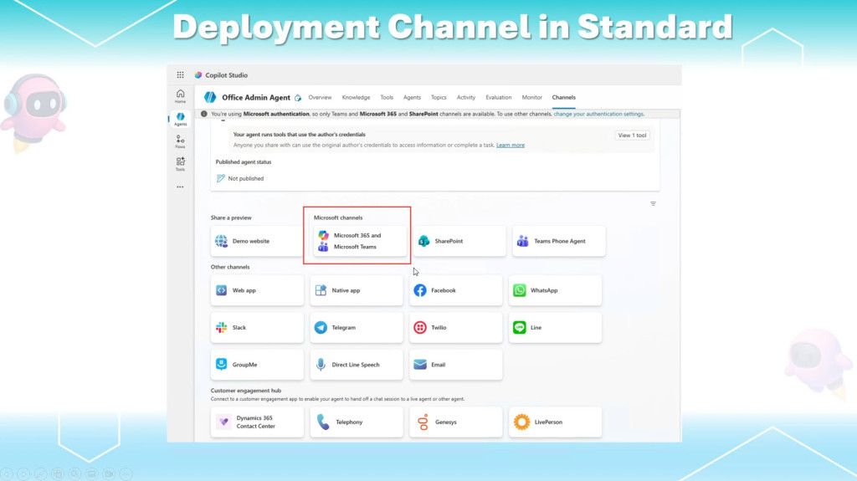Screen dimensions: 857x481
Task: Open the Tools tab in the agent header
Action: coord(387,97)
